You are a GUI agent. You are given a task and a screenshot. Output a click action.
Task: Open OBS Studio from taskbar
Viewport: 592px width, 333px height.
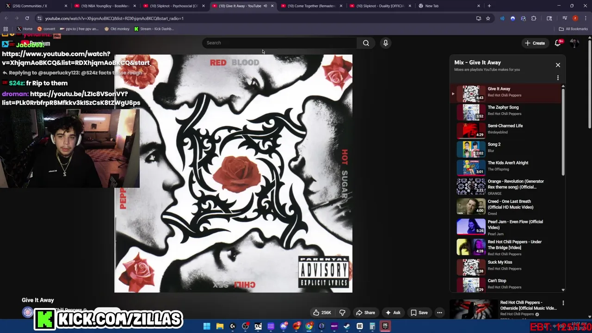point(245,326)
